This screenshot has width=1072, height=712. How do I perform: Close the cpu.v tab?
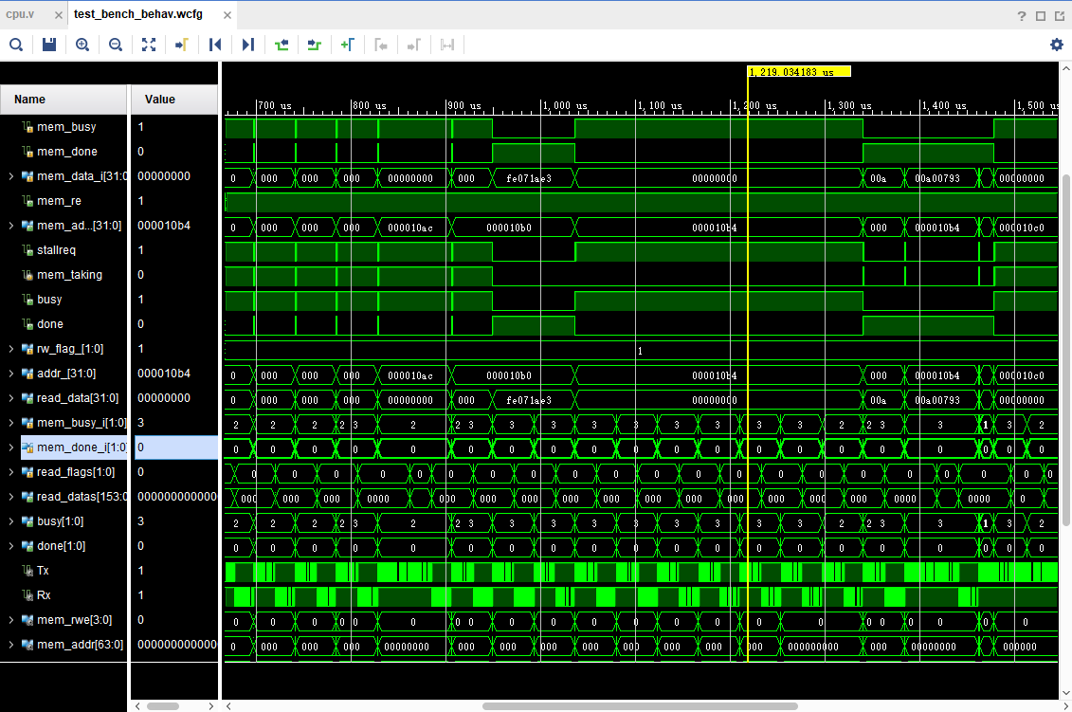pos(58,15)
